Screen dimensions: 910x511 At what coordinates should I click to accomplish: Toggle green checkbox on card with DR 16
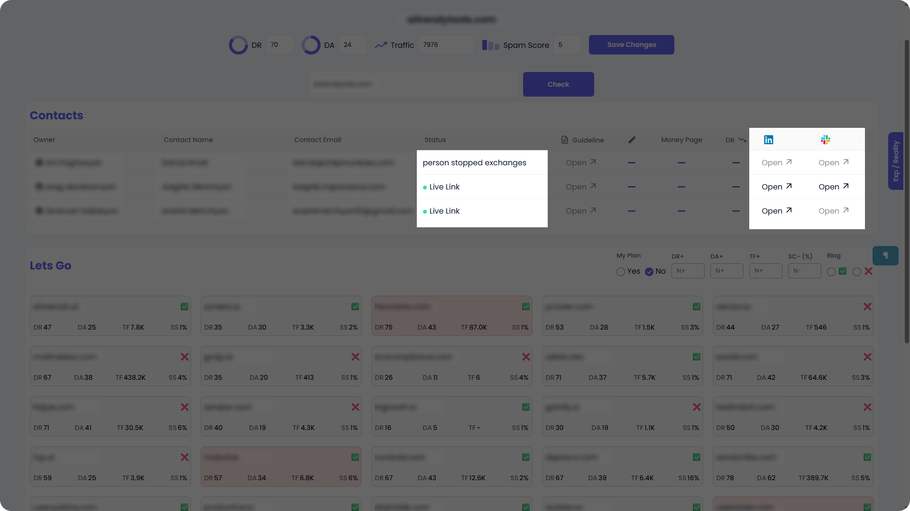click(526, 407)
